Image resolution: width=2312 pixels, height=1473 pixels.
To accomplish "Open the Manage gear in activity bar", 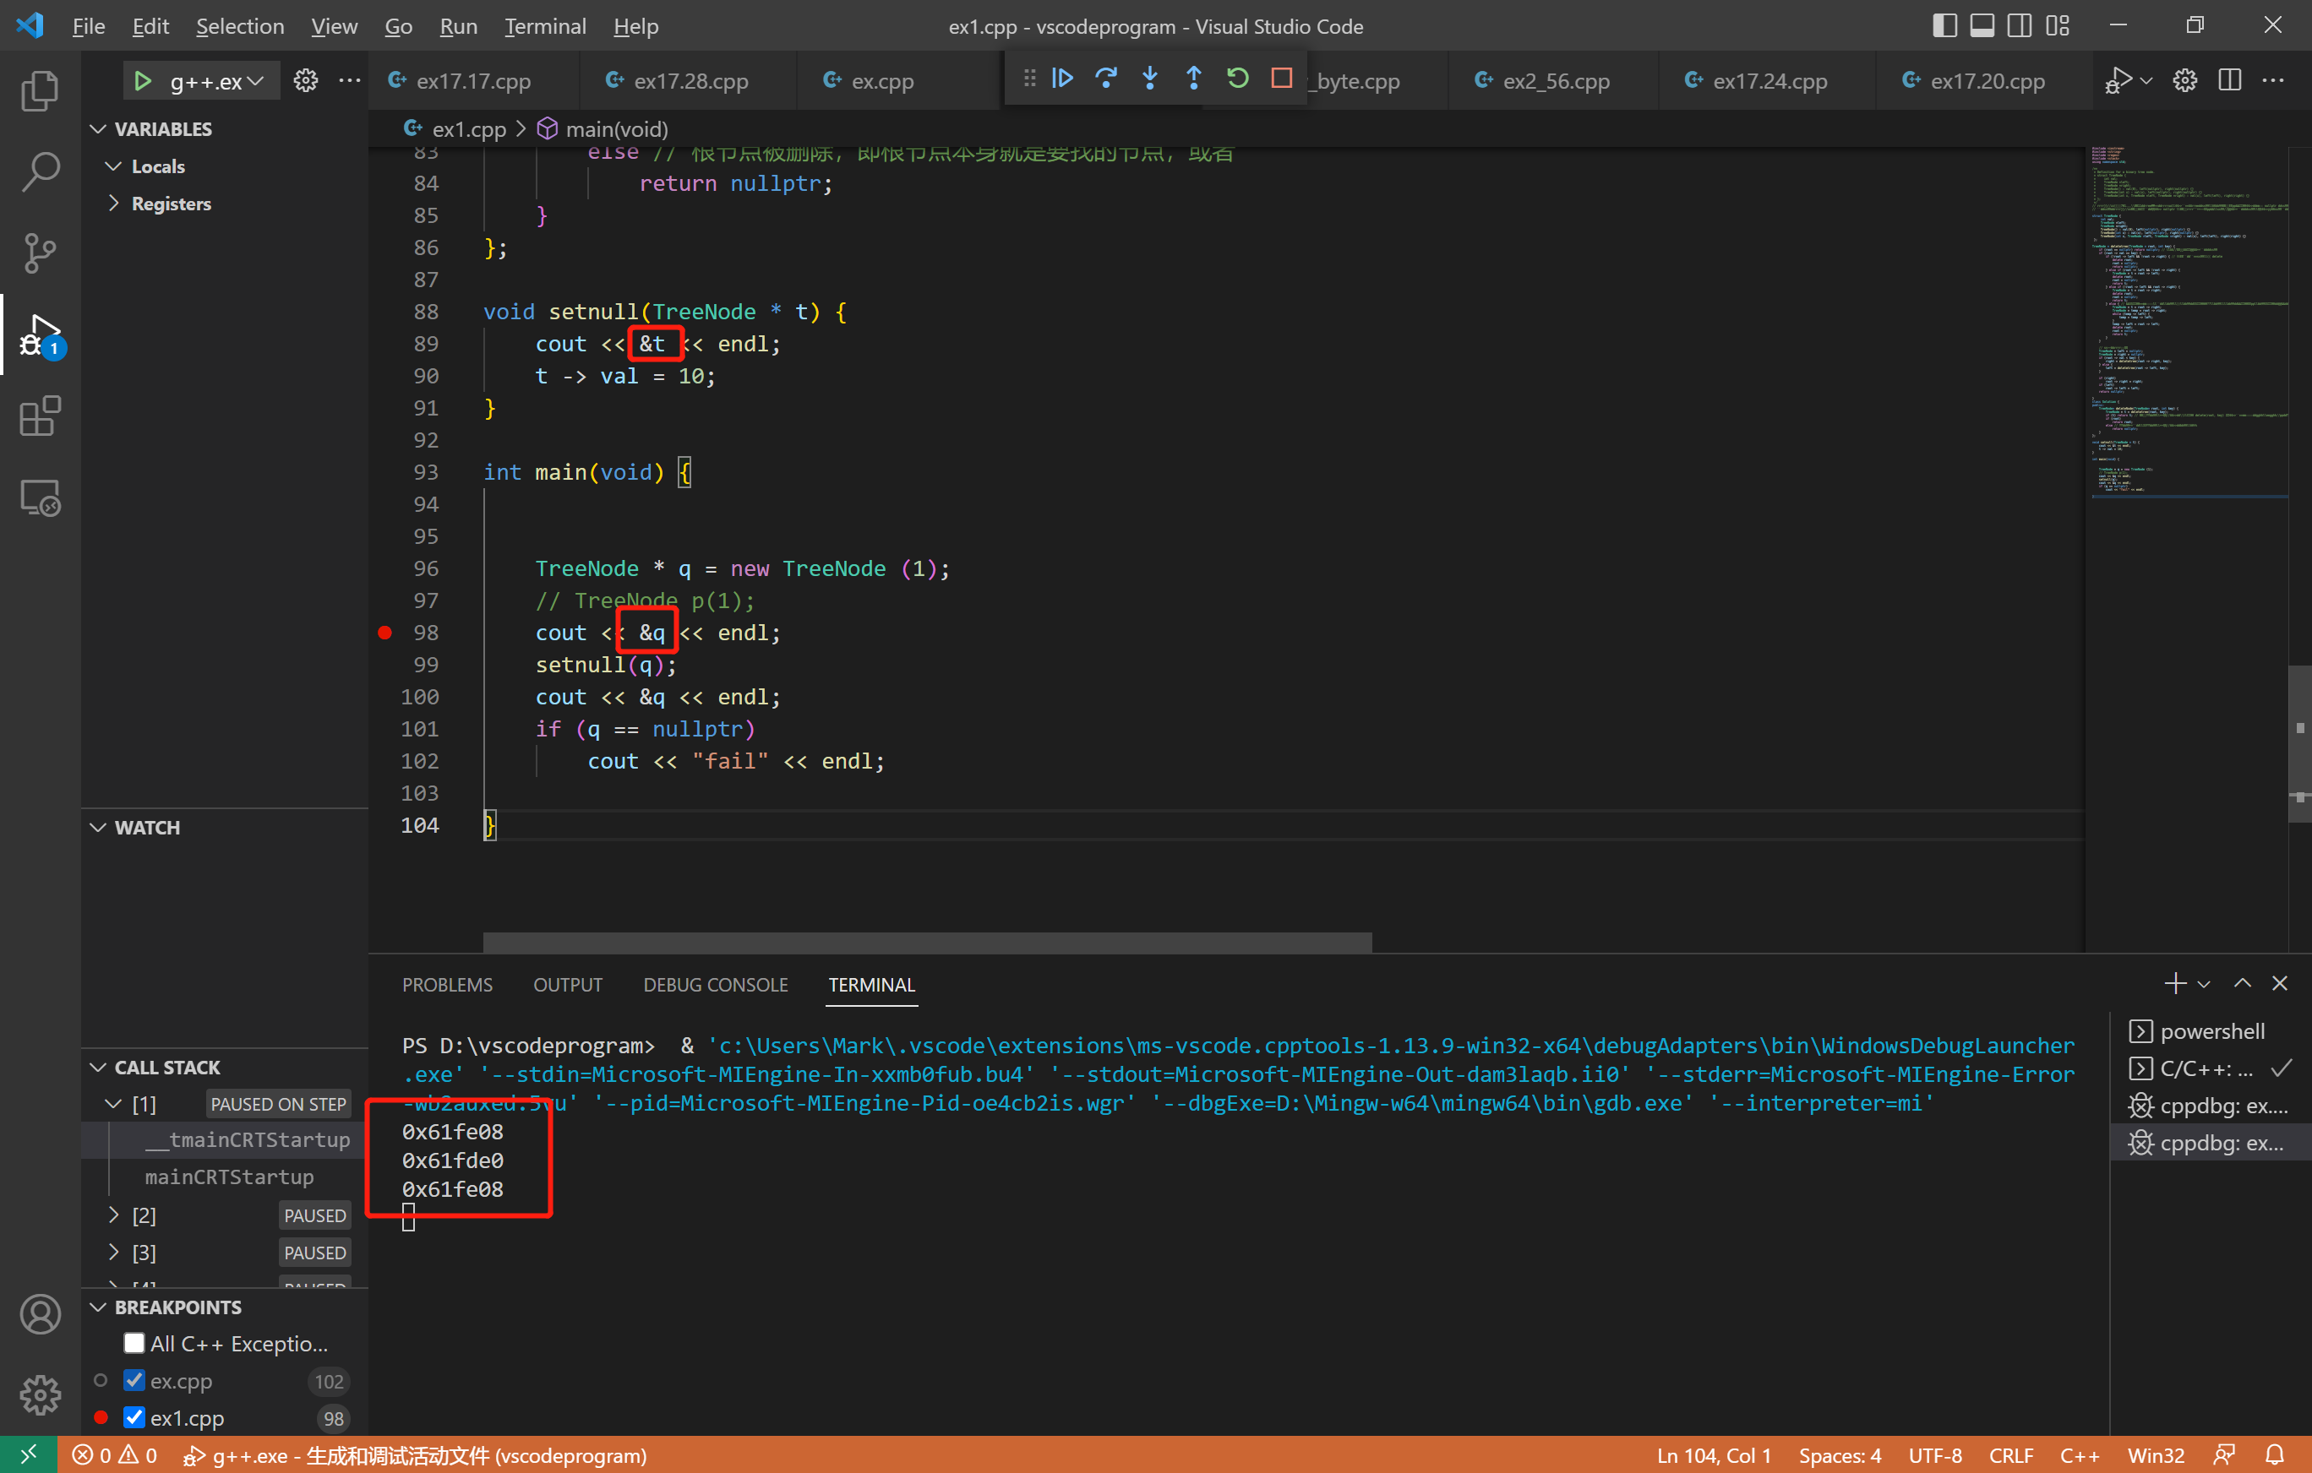I will 40,1394.
